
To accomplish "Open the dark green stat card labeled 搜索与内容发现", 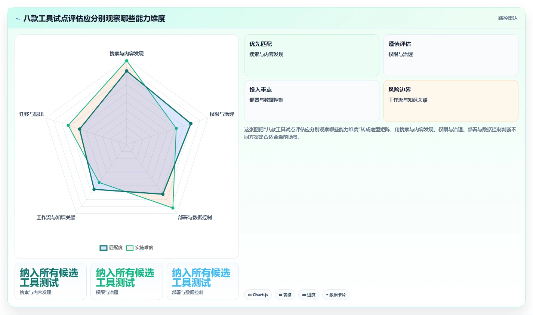I will 50,281.
